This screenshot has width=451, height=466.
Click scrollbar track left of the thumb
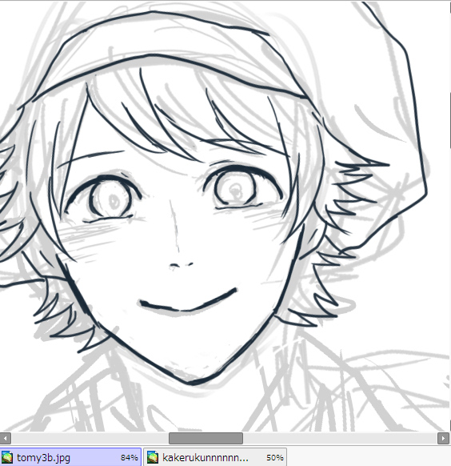(90, 438)
